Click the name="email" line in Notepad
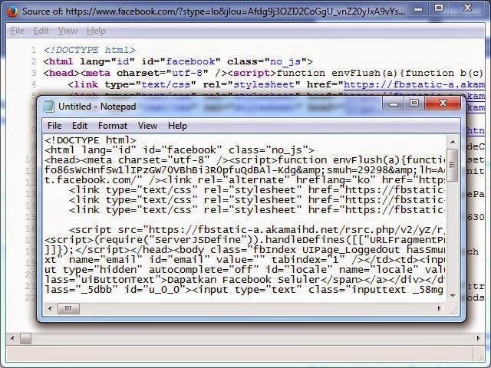Image resolution: width=491 pixels, height=368 pixels. coord(244,260)
